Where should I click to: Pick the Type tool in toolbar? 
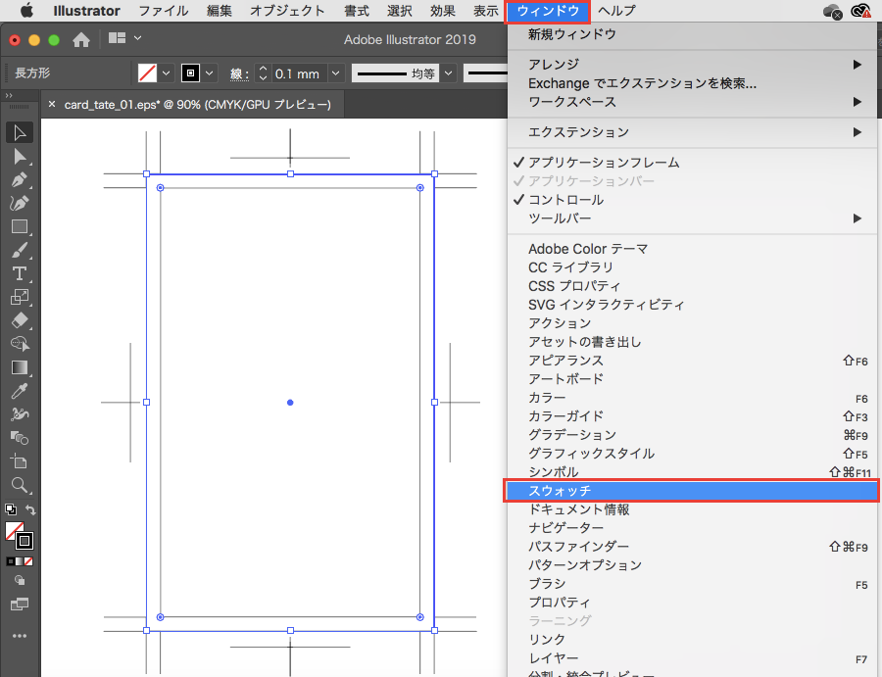pos(19,273)
